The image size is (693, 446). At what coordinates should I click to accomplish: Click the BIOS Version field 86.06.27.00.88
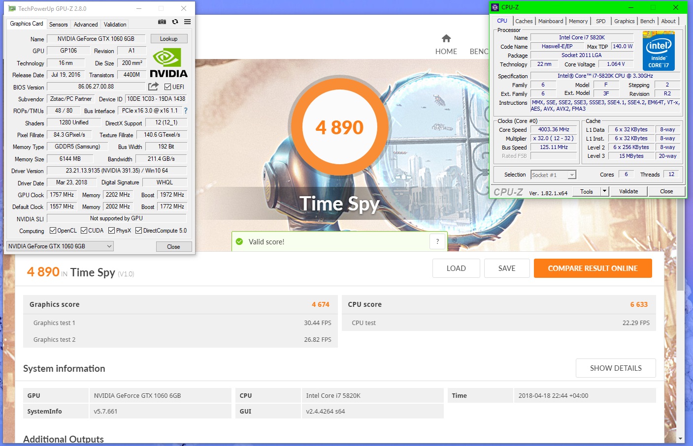tap(96, 87)
